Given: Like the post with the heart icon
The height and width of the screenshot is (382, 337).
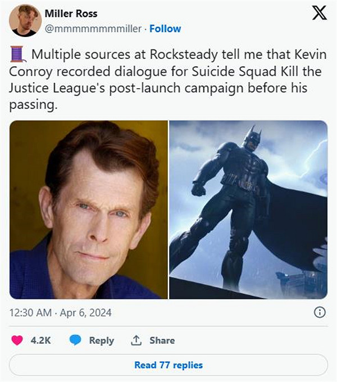Looking at the screenshot, I should (x=17, y=340).
